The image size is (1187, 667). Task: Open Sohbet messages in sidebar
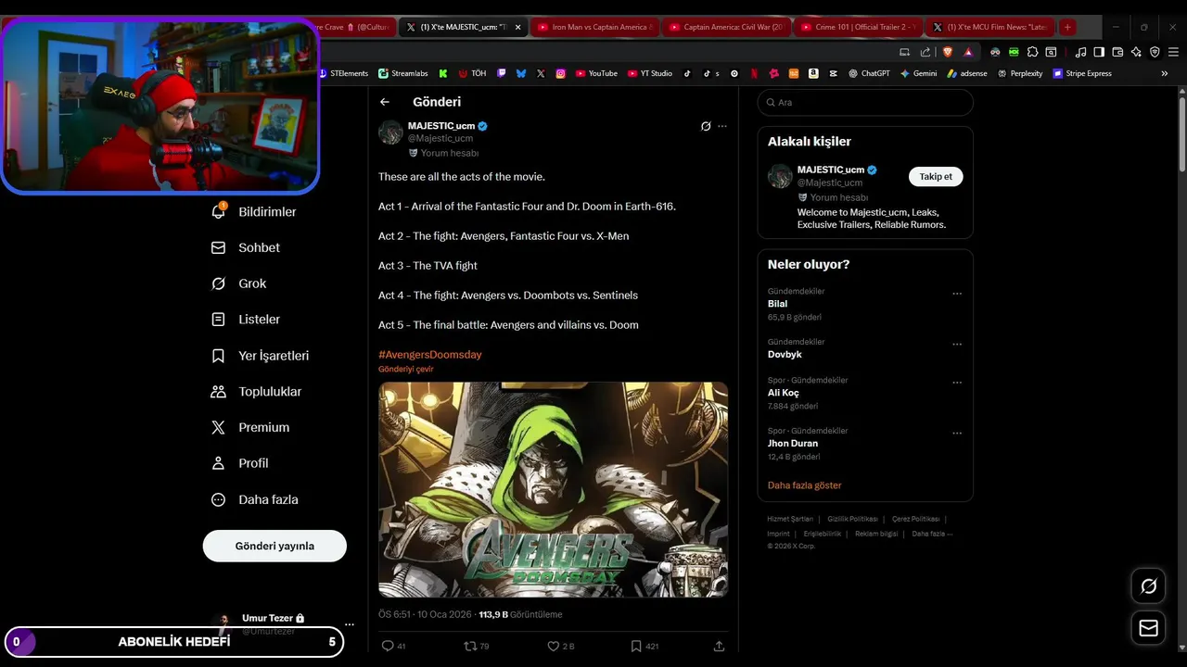pyautogui.click(x=246, y=248)
